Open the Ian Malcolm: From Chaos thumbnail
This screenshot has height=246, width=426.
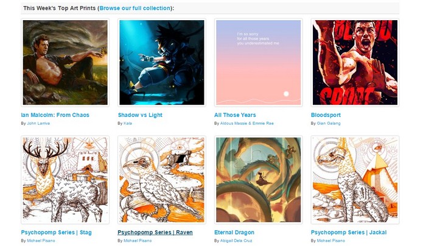[x=65, y=62]
